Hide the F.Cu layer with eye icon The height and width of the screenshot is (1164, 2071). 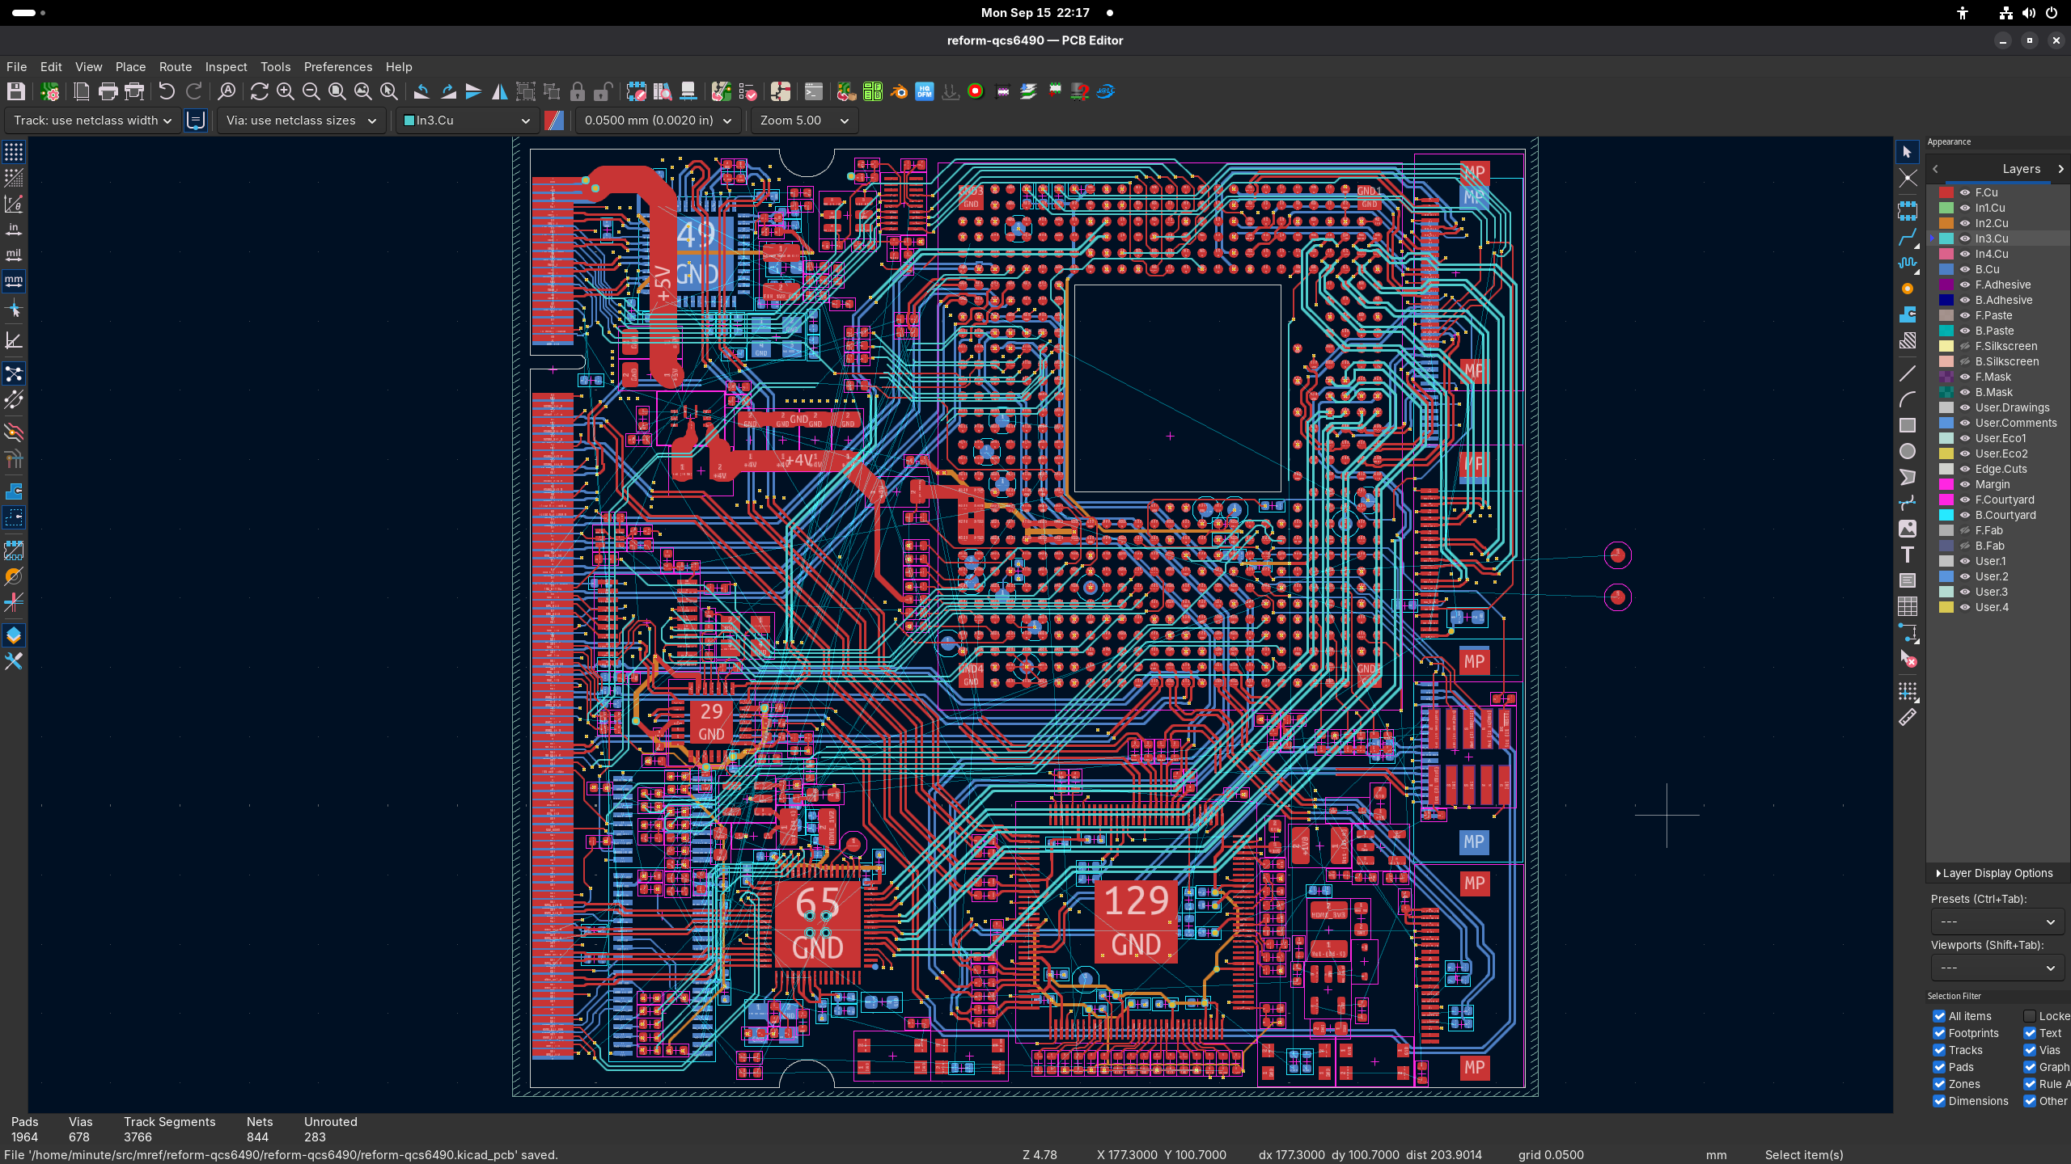tap(1965, 192)
